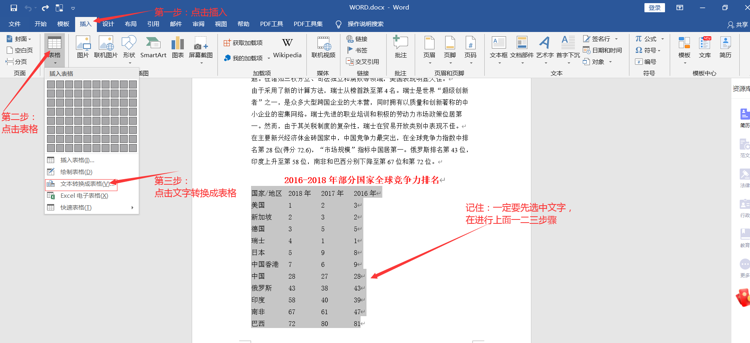Click the heading 2016–2018 年部分国家全球竞争力排名
Screen dimensions: 750x343
[x=362, y=180]
